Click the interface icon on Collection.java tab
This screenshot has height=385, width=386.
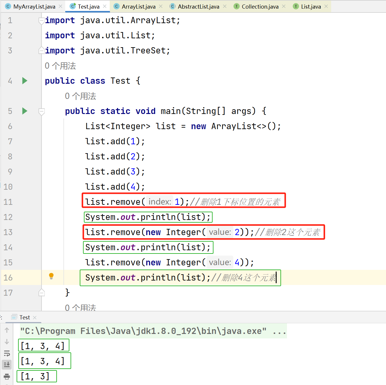coord(236,6)
